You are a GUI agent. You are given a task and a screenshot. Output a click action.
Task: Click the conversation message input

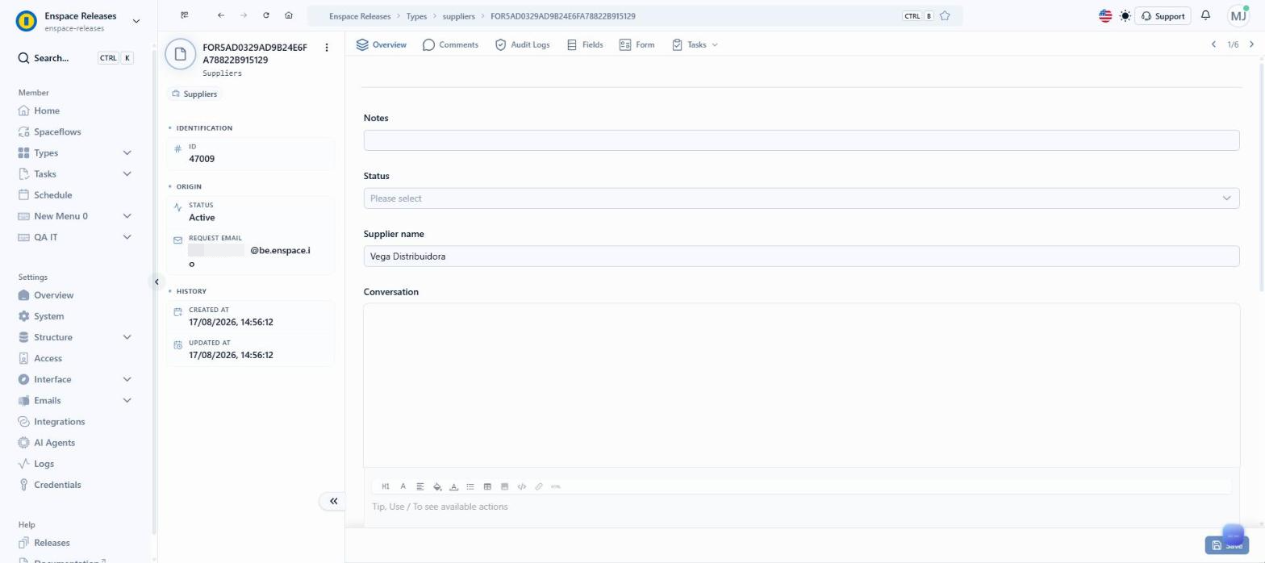click(x=801, y=507)
